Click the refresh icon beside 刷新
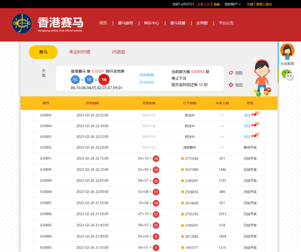The width and height of the screenshot is (301, 252). [x=231, y=73]
